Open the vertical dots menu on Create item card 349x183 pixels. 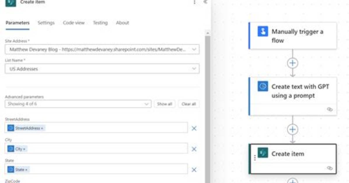pos(255,158)
